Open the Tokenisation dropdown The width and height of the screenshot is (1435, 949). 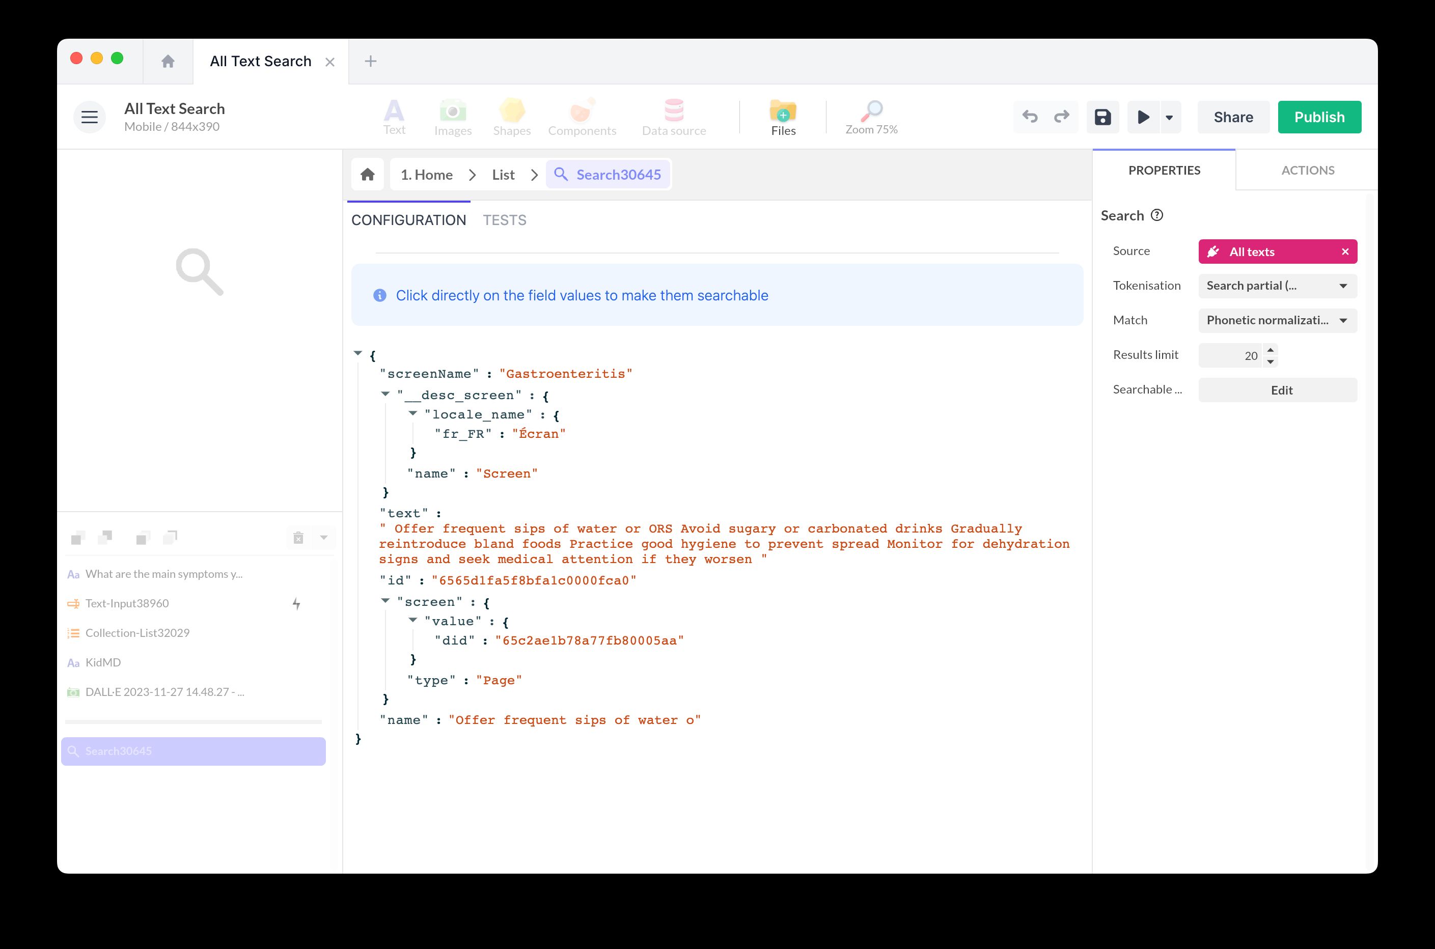[x=1277, y=286]
